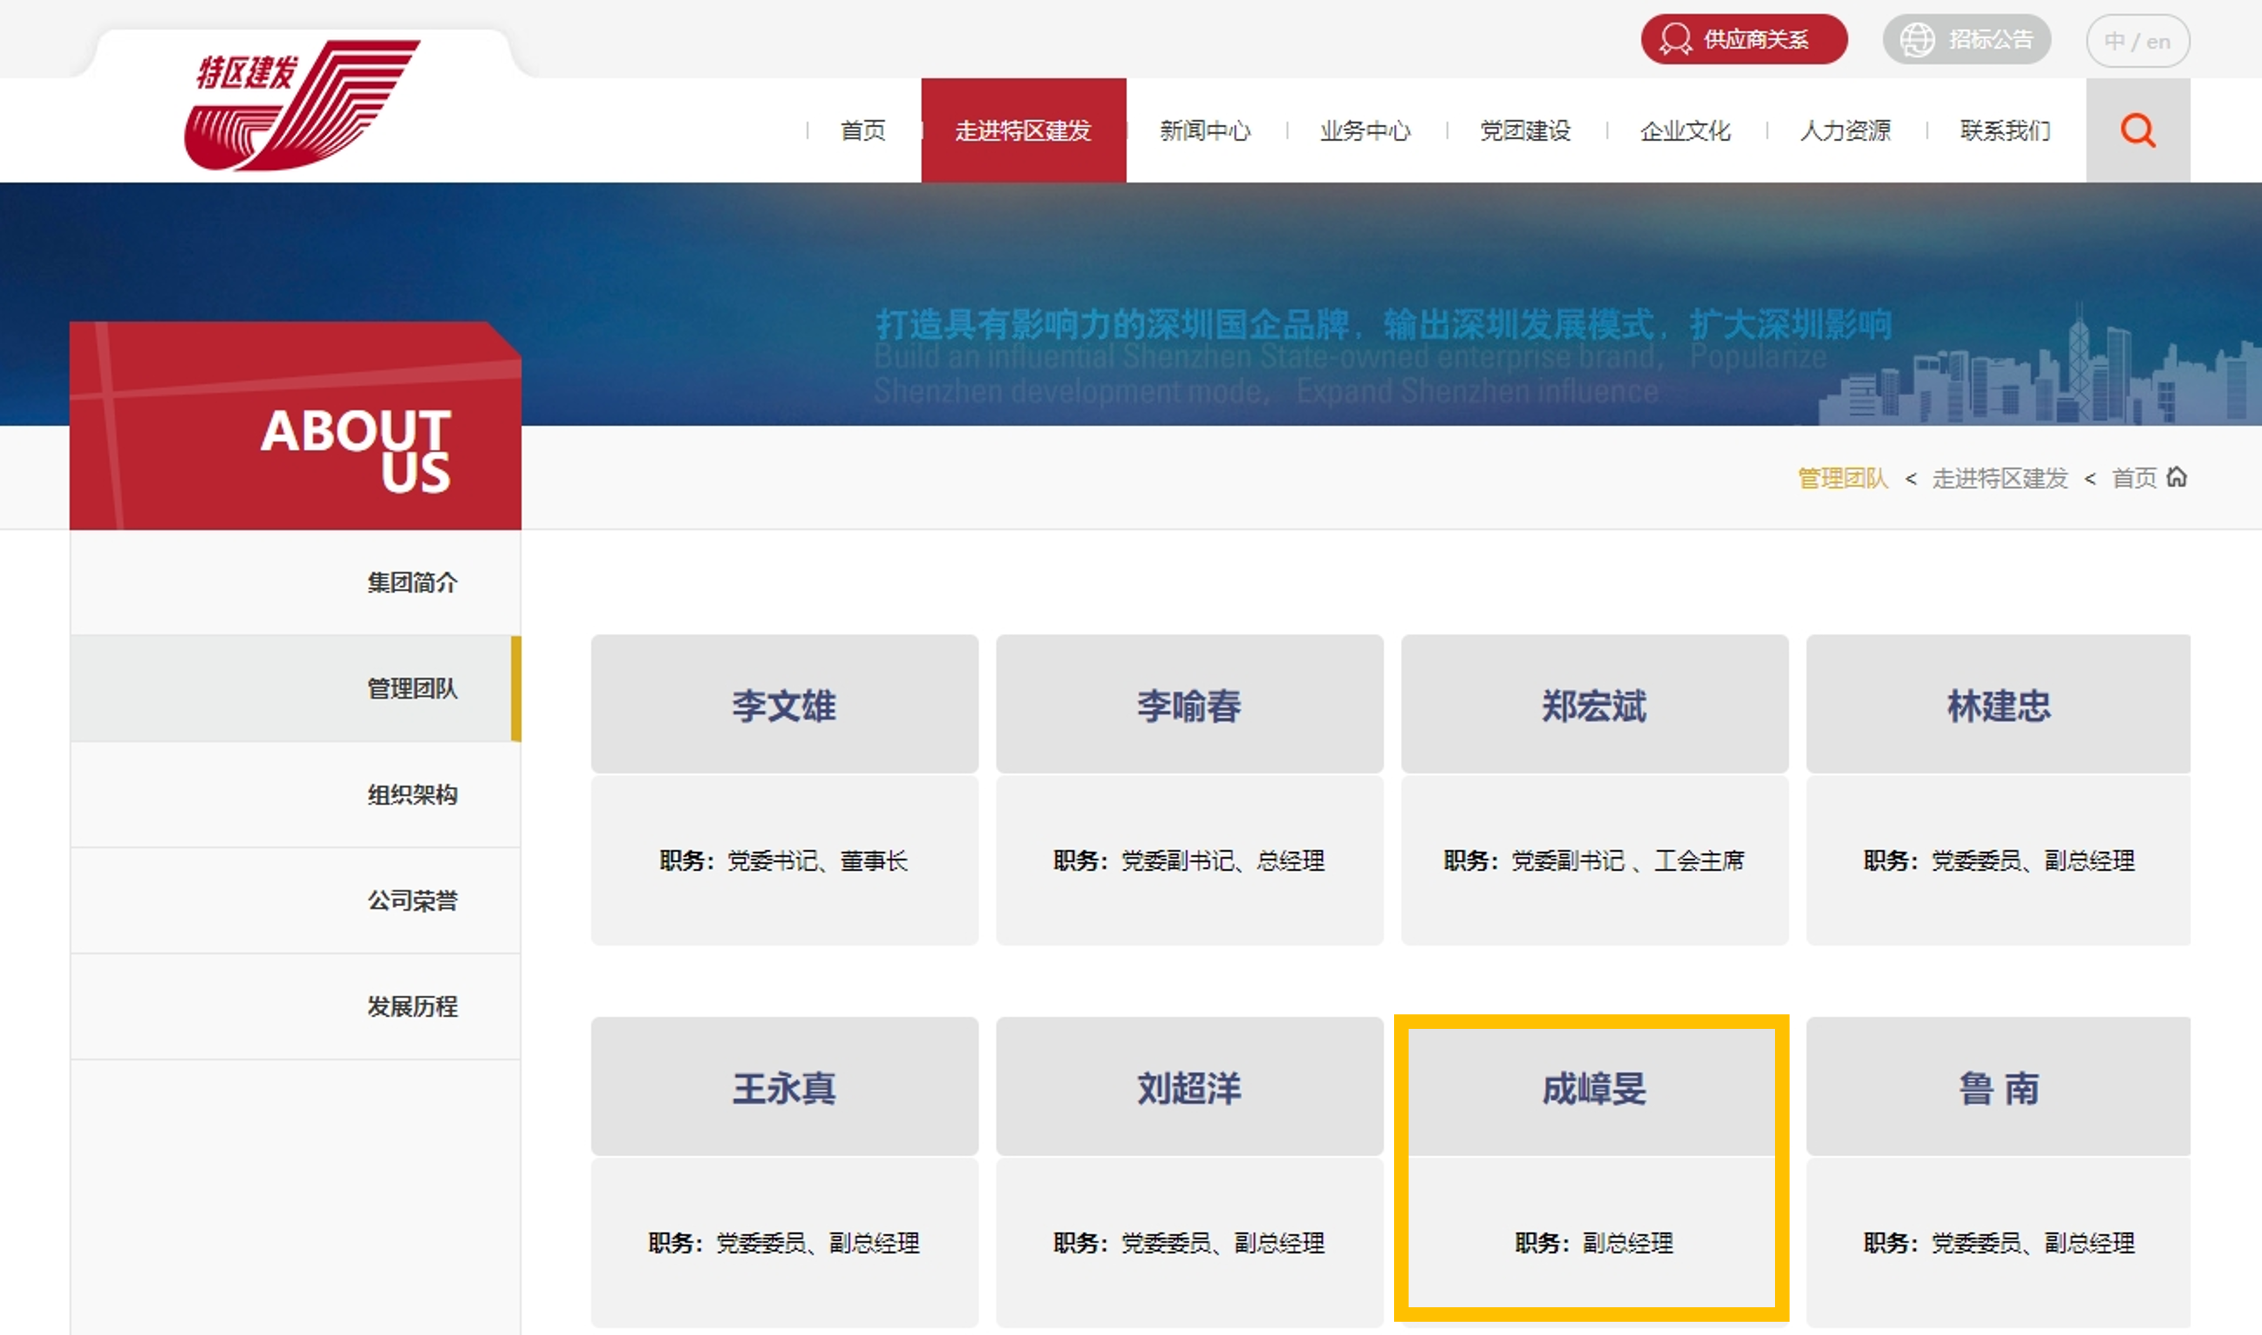The width and height of the screenshot is (2262, 1335).
Task: Open the 新闻中心 menu item
Action: pyautogui.click(x=1207, y=131)
